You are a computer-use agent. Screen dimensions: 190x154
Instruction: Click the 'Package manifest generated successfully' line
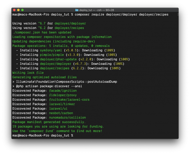pos(49,122)
